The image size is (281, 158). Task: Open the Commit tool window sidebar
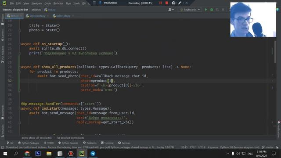(x=2, y=35)
